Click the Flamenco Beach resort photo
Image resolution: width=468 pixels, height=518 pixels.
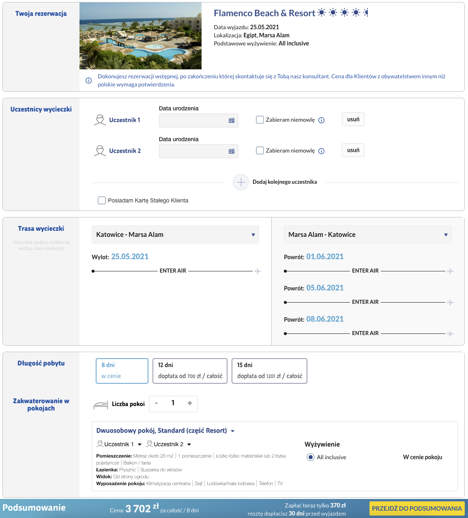(x=140, y=36)
